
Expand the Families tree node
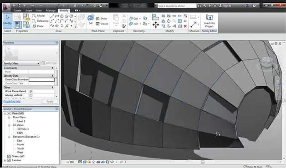[x=5, y=160]
